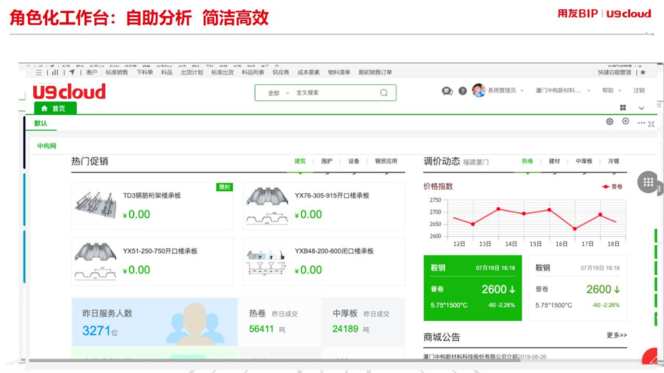Image resolution: width=664 pixels, height=373 pixels.
Task: Select 热卷 tab in 调价动态
Action: tap(527, 161)
